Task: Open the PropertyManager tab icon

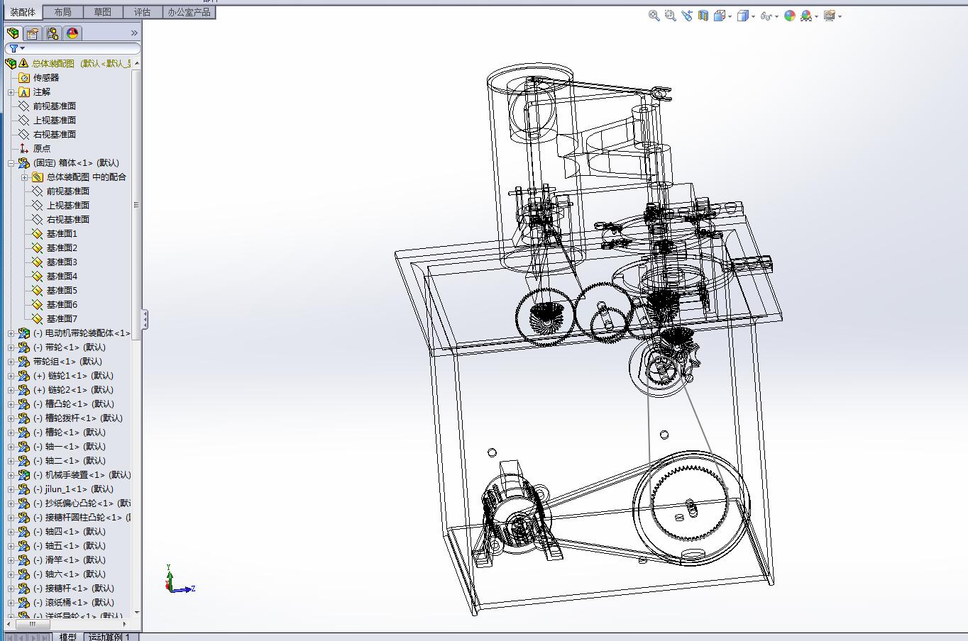Action: [x=33, y=33]
